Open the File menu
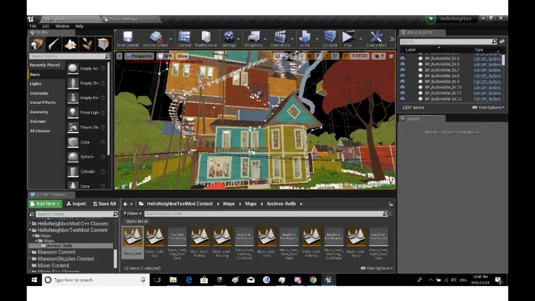 point(33,26)
